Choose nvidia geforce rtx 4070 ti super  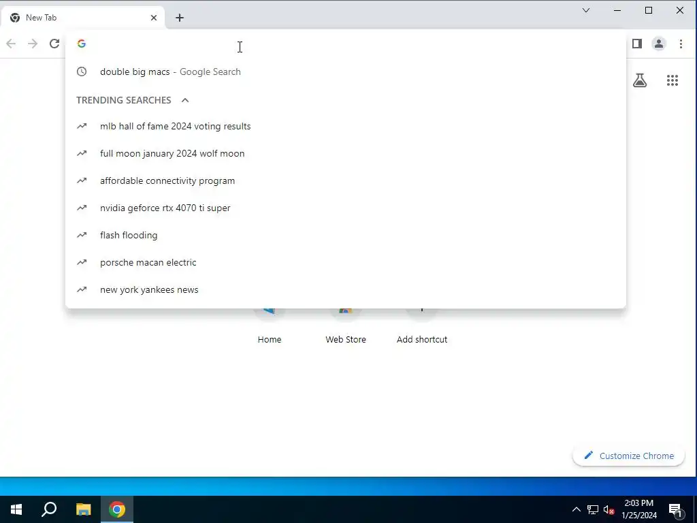coord(345,208)
